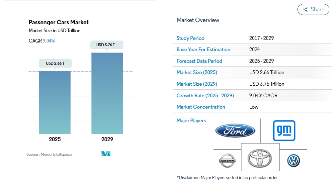Click the Toyota logo
The height and width of the screenshot is (182, 332).
[x=260, y=158]
